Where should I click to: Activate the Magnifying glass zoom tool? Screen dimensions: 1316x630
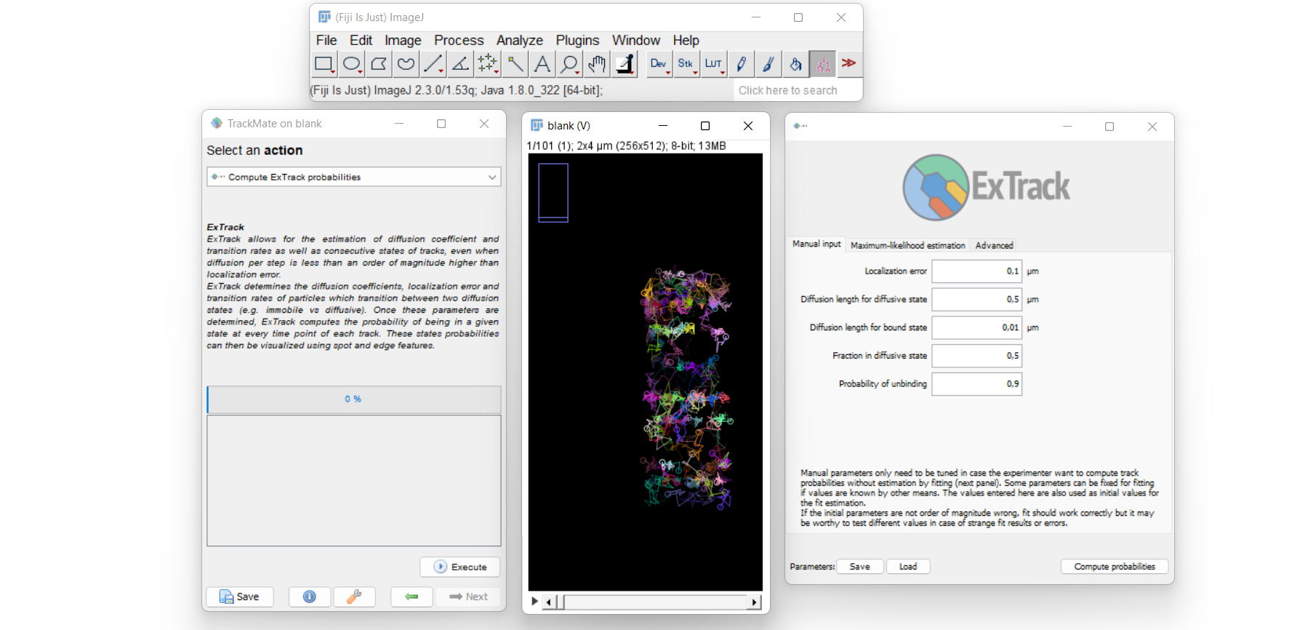569,64
